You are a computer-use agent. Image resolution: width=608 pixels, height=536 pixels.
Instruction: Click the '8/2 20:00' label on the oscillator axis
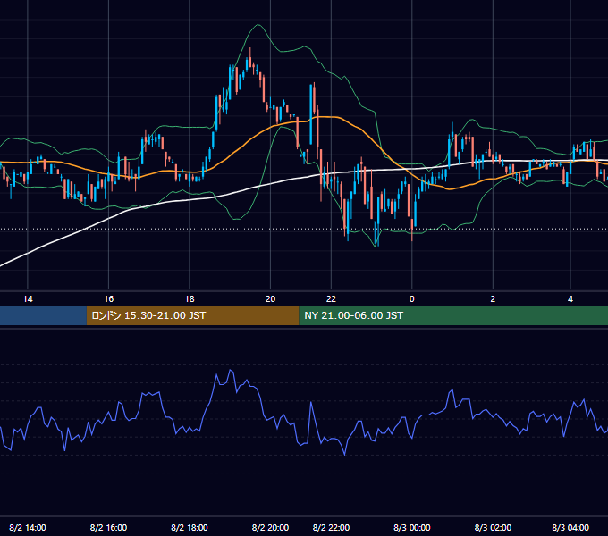click(270, 527)
